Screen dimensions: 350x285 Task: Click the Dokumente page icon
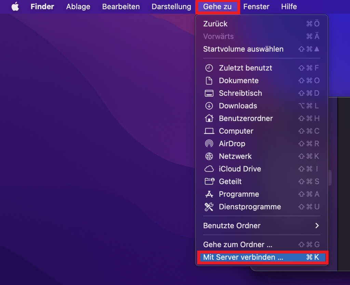click(x=209, y=81)
